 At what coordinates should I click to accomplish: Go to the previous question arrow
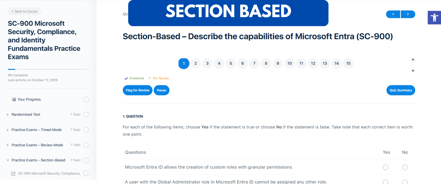pyautogui.click(x=393, y=14)
